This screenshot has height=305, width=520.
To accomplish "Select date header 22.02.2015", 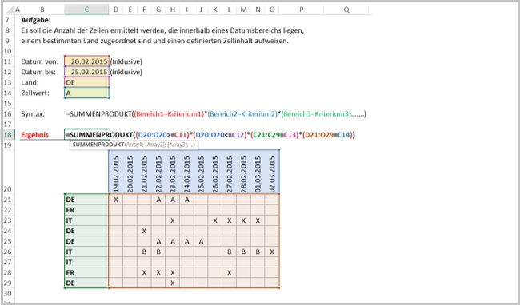I will tap(158, 172).
